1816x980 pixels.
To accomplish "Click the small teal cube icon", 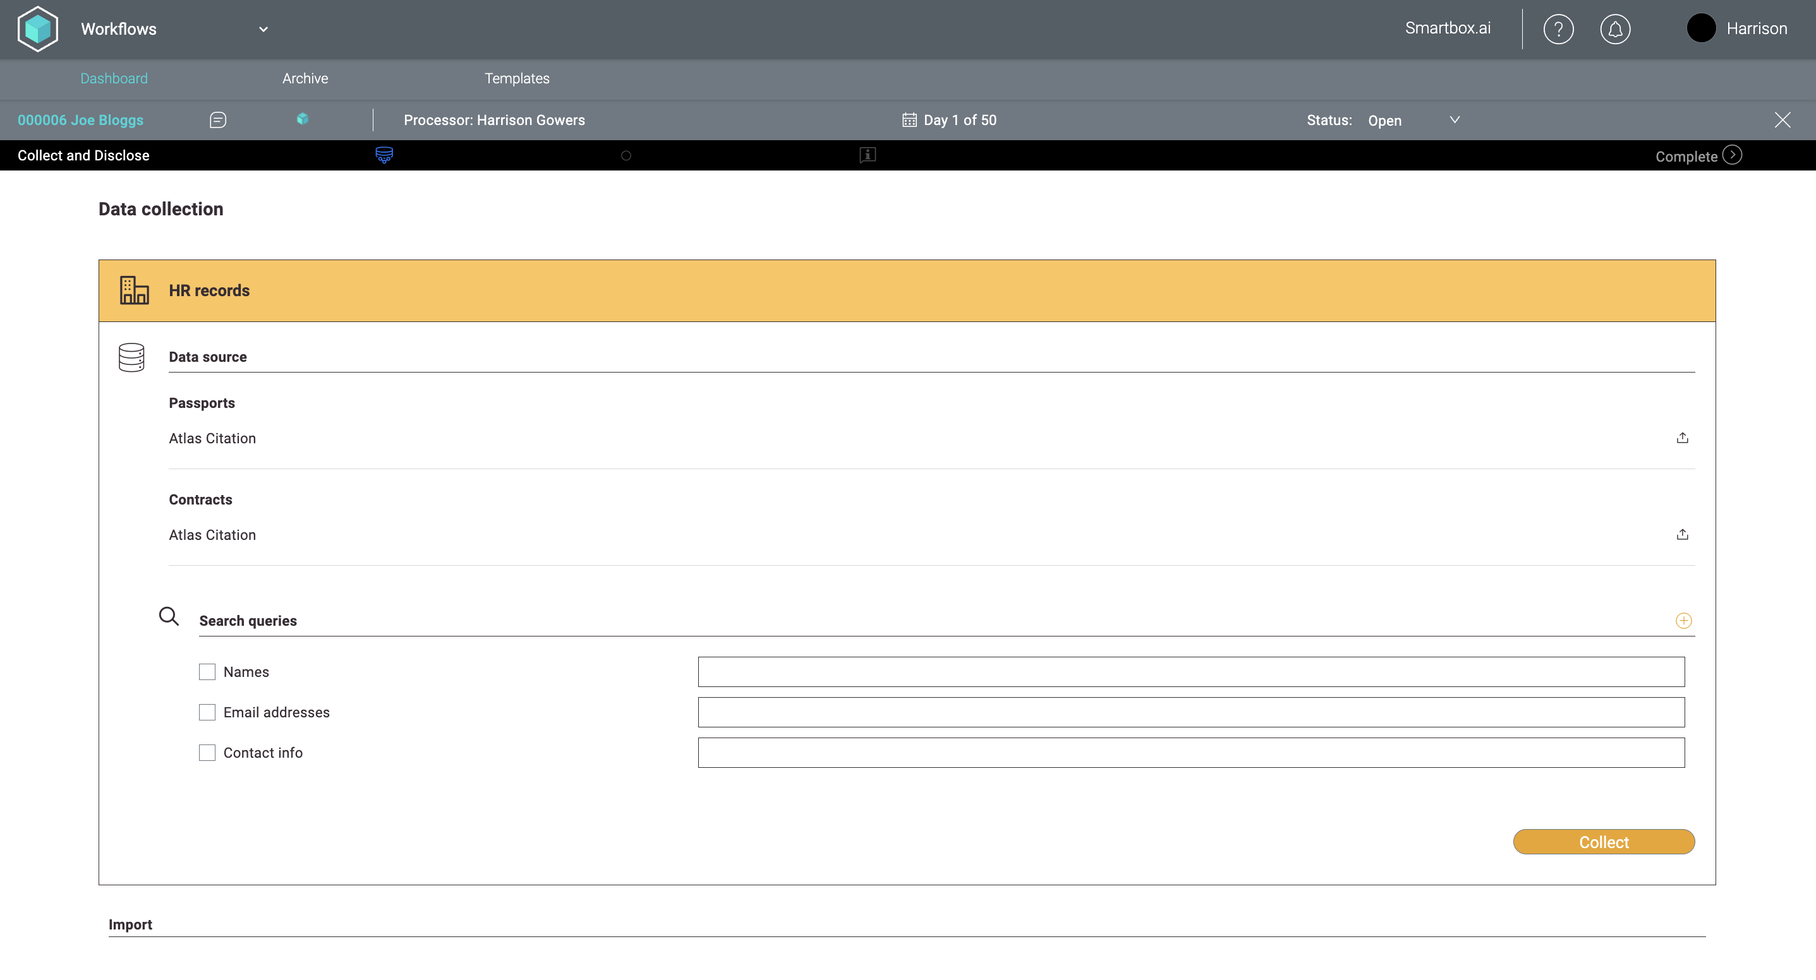I will [x=303, y=119].
